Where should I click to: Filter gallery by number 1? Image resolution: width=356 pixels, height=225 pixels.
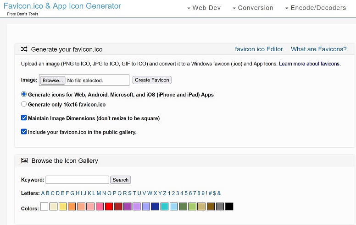pos(169,193)
